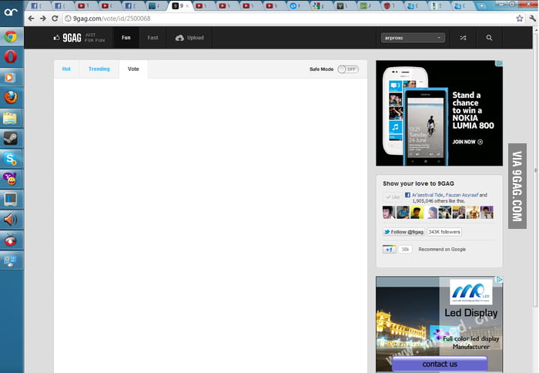Click the Google +1 button
539x373 pixels.
point(390,249)
